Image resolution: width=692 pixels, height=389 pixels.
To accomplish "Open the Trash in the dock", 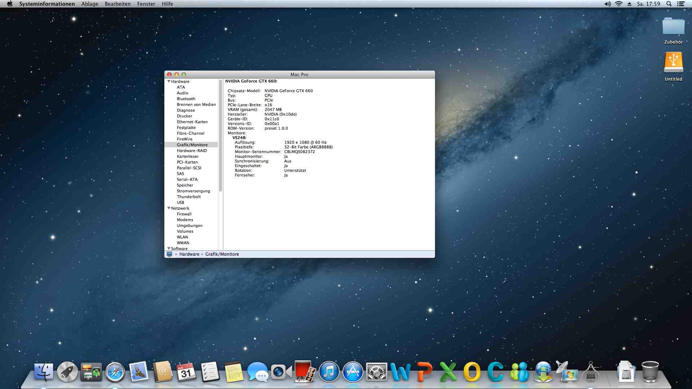I will pos(650,372).
